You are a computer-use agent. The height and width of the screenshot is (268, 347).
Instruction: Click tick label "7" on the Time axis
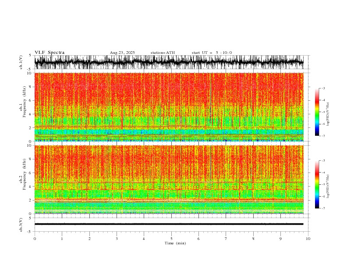pos(226,239)
